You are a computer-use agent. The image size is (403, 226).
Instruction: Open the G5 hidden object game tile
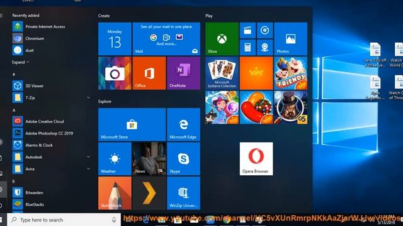pyautogui.click(x=291, y=107)
